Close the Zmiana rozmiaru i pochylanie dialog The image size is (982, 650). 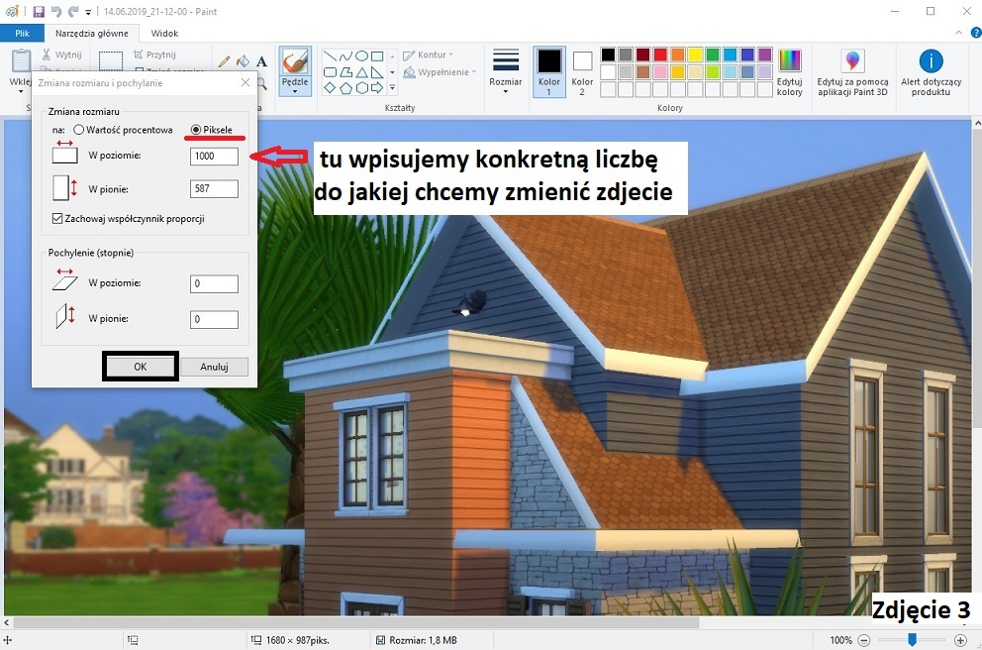245,83
